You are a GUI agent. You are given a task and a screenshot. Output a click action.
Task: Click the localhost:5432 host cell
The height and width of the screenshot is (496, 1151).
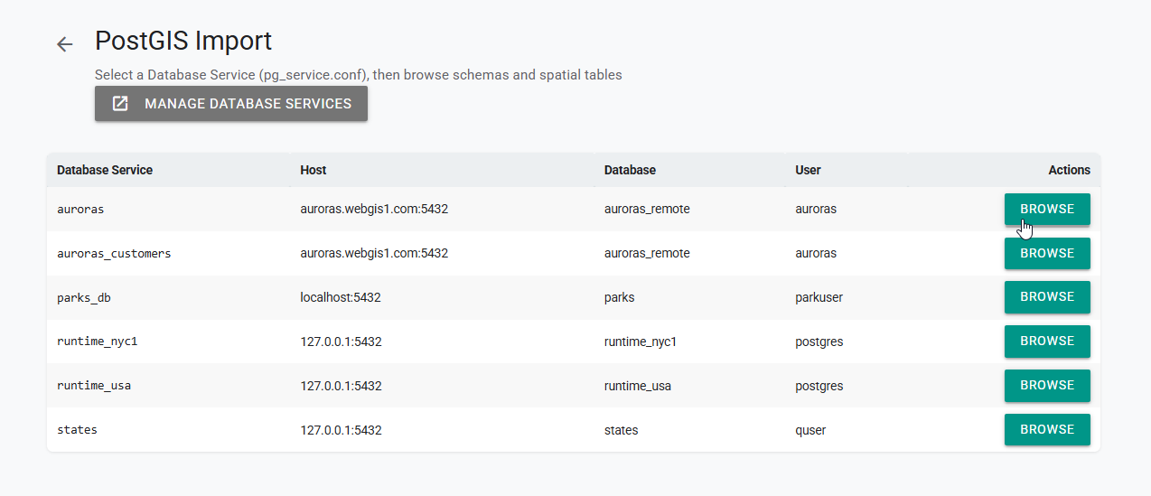click(x=341, y=297)
